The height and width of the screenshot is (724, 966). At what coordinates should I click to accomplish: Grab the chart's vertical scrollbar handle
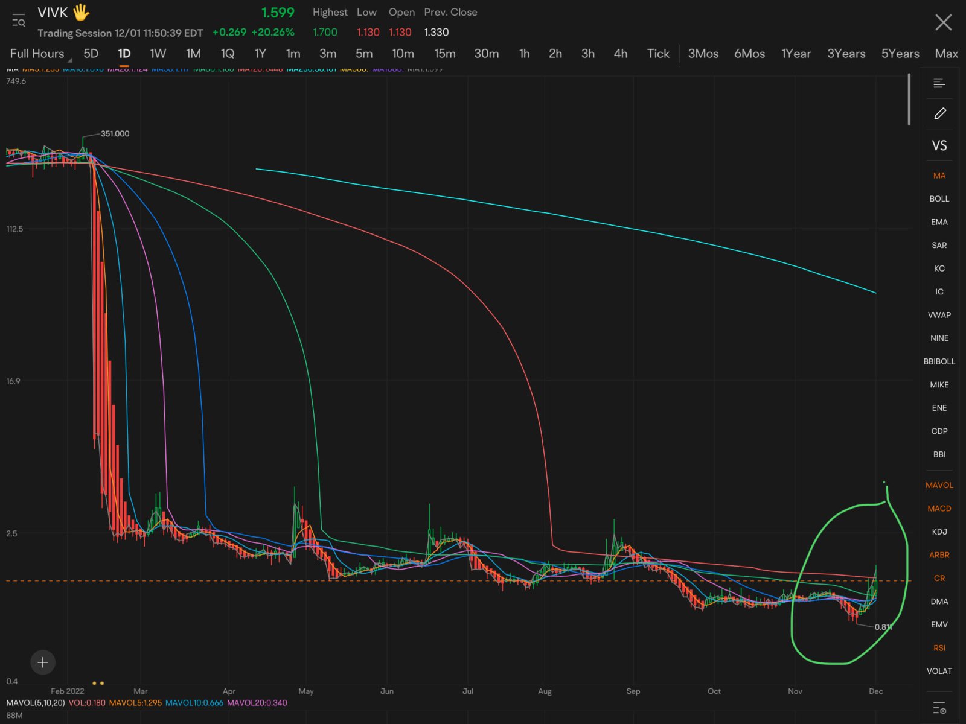[x=909, y=100]
